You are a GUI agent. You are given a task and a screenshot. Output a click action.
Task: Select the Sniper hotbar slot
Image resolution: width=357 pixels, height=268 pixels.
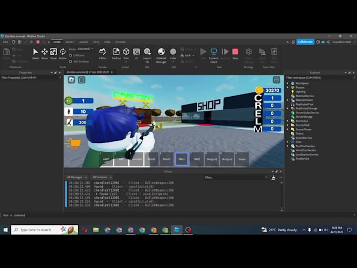coord(242,159)
